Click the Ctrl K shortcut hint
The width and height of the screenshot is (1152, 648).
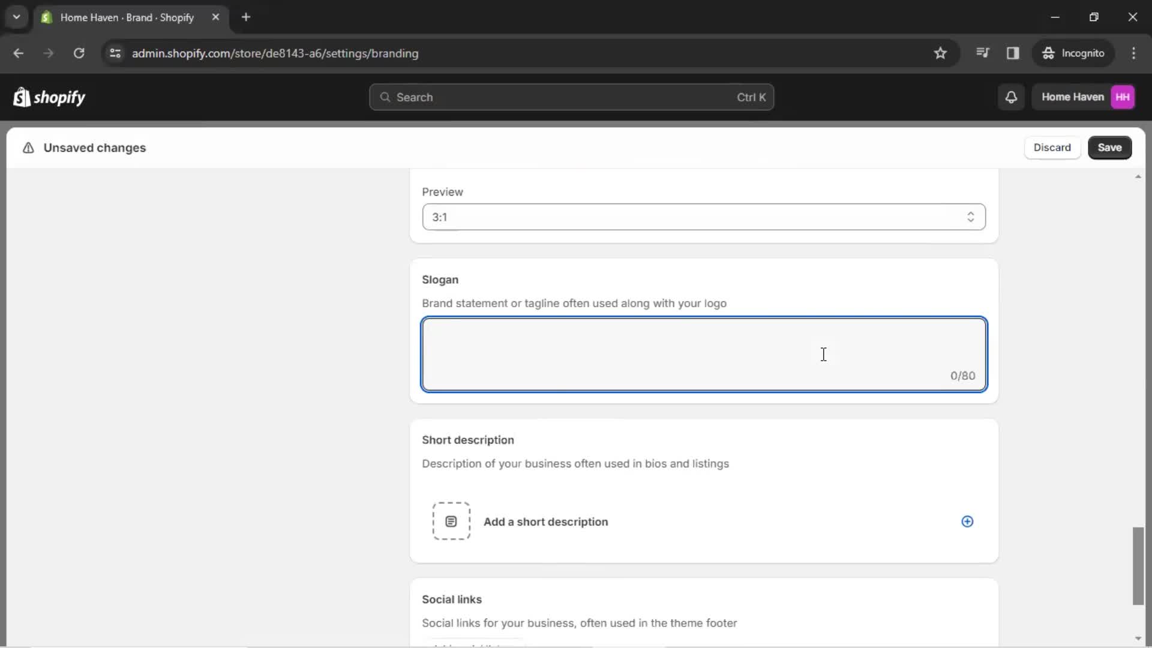[x=751, y=97]
